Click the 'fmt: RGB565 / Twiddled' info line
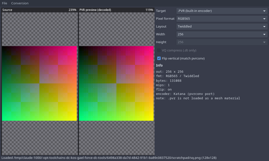The image size is (269, 161). [x=178, y=76]
